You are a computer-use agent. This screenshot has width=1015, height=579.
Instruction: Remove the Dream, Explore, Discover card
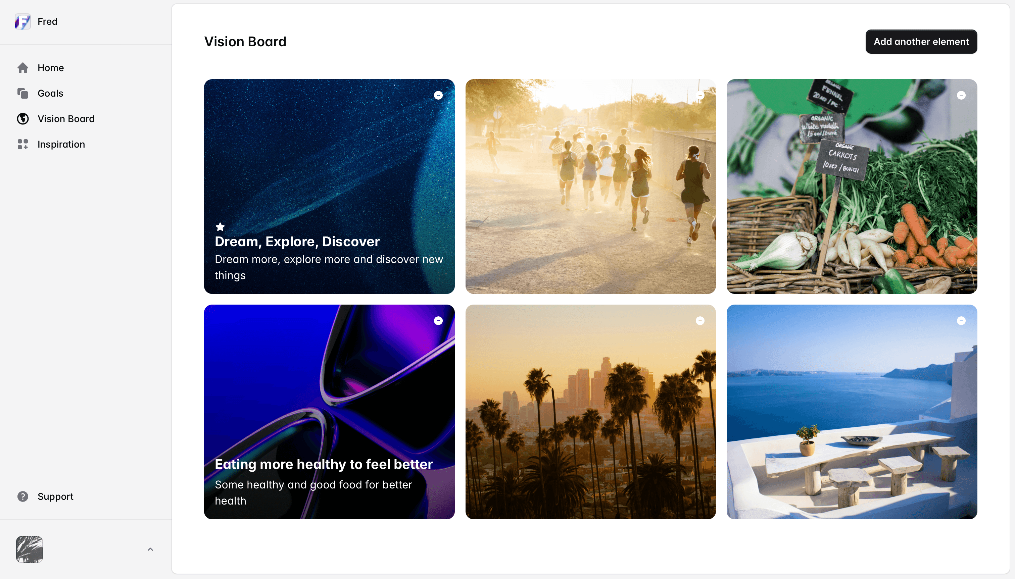click(x=438, y=95)
